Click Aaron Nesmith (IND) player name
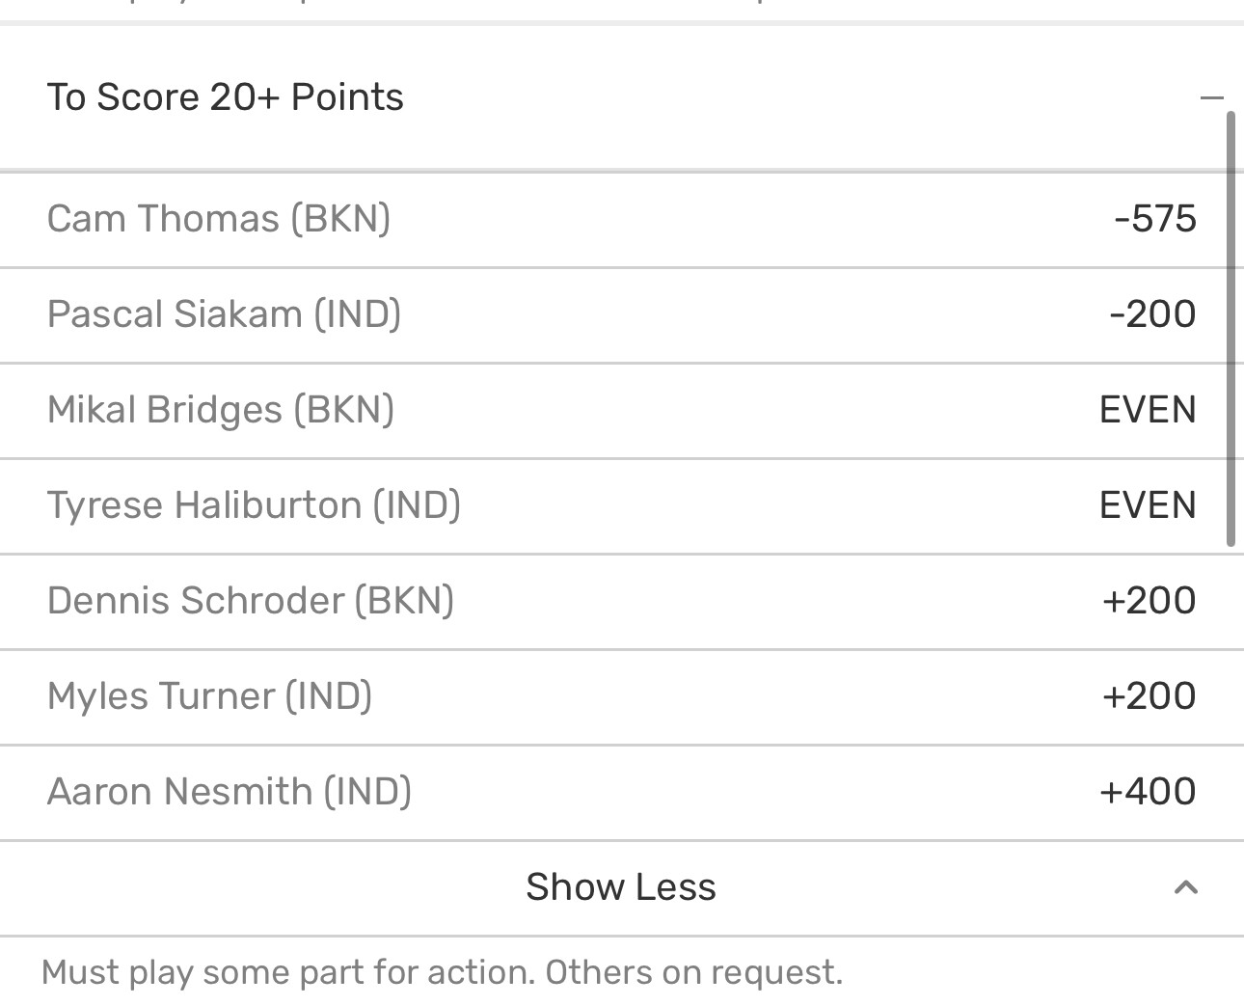This screenshot has height=1006, width=1244. click(x=229, y=792)
